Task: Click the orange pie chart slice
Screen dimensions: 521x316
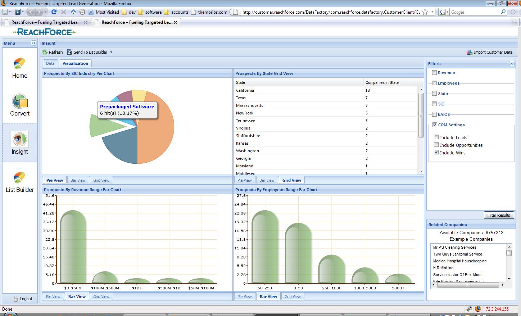Action: [157, 130]
